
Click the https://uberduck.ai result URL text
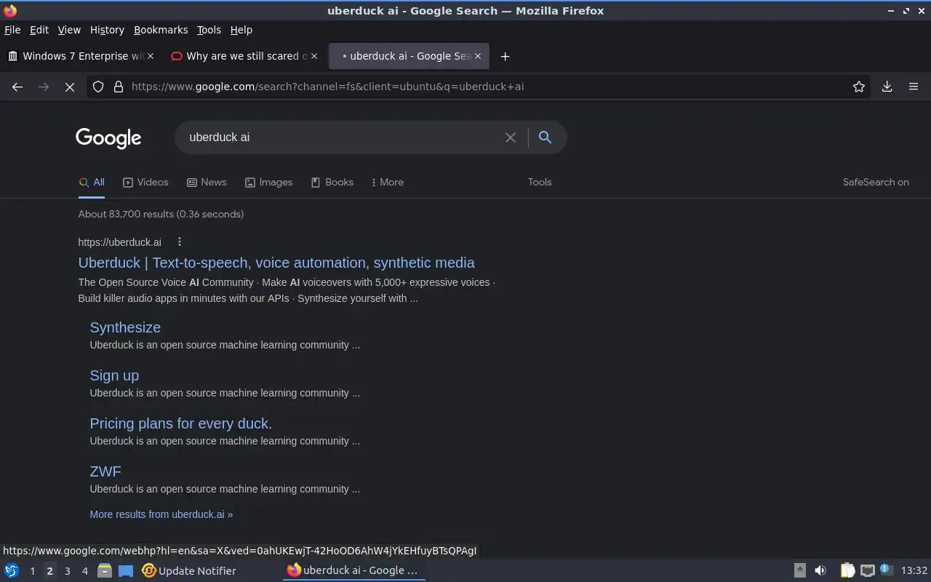(x=119, y=242)
